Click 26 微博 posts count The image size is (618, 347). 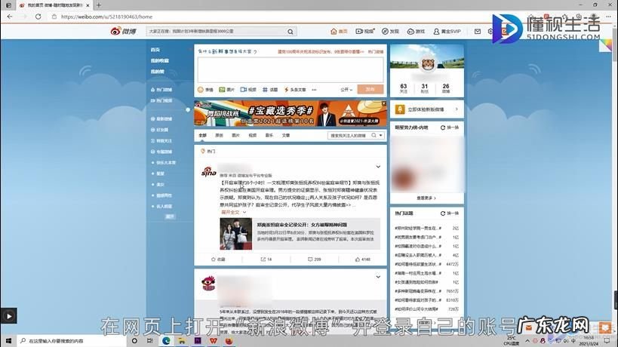click(x=446, y=88)
